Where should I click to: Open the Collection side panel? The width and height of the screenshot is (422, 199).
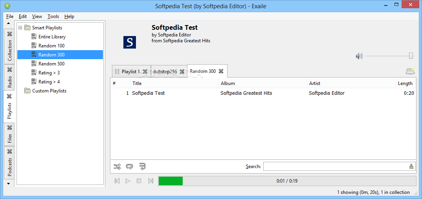point(10,51)
